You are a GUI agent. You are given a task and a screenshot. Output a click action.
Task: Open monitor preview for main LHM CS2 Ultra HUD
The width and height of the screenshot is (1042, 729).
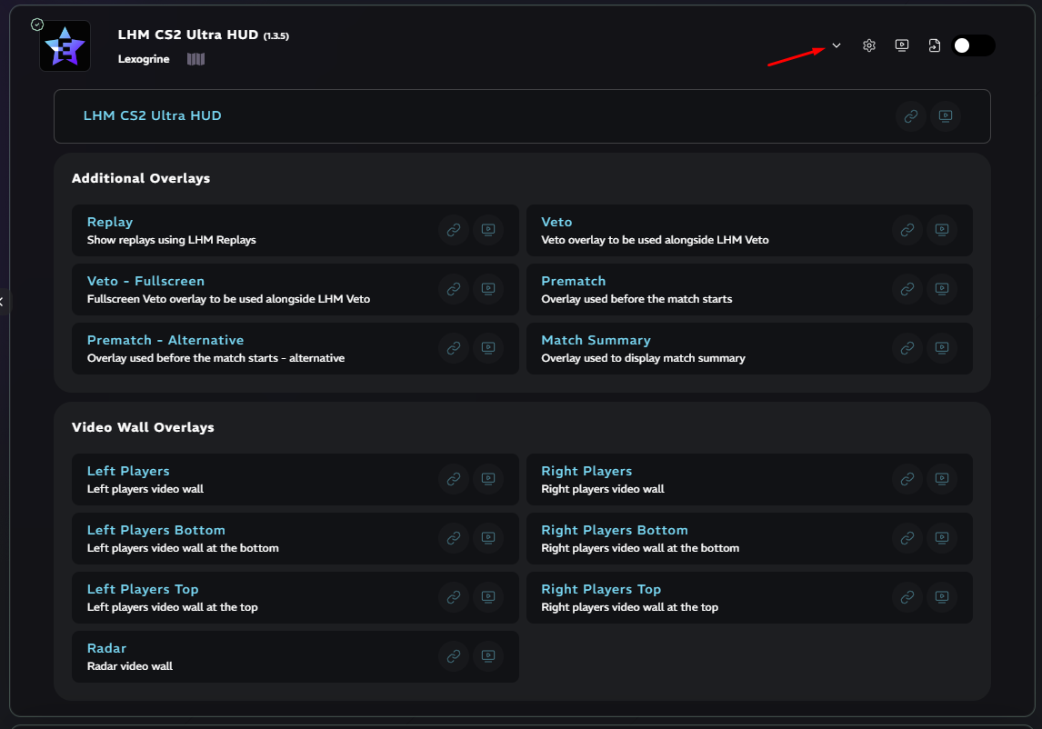(946, 116)
